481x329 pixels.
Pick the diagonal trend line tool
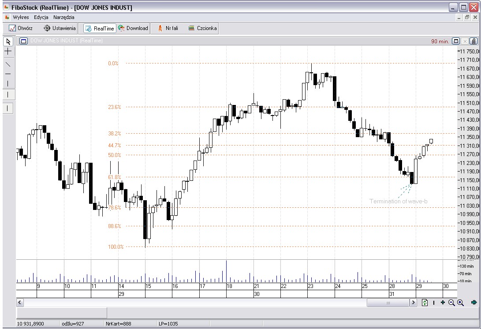pos(8,64)
